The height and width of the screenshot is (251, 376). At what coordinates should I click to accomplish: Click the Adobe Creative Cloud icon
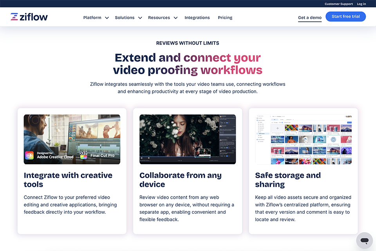pos(29,155)
